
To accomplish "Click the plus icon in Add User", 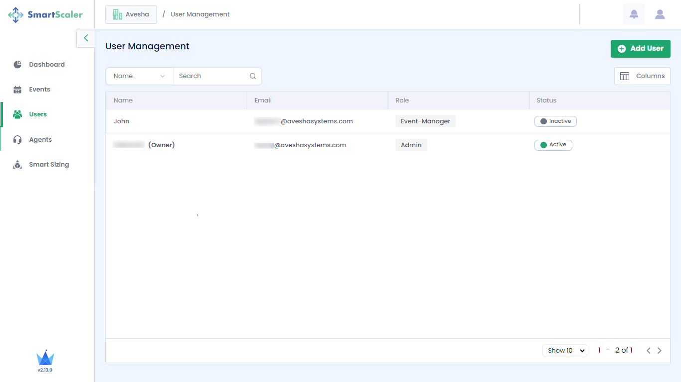I will (622, 49).
